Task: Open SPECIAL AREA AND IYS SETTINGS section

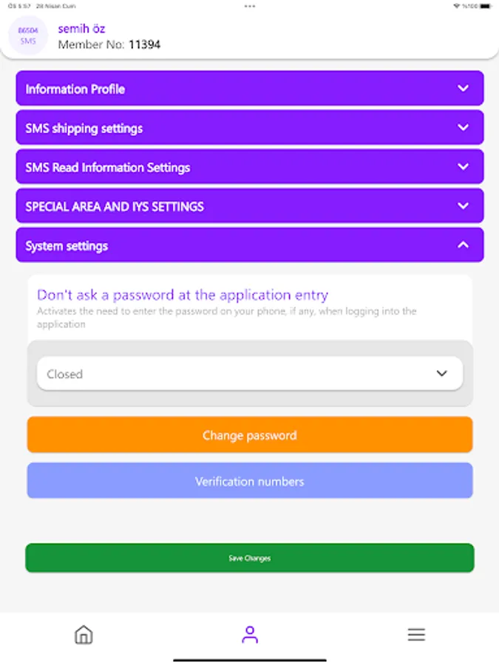Action: pos(250,206)
